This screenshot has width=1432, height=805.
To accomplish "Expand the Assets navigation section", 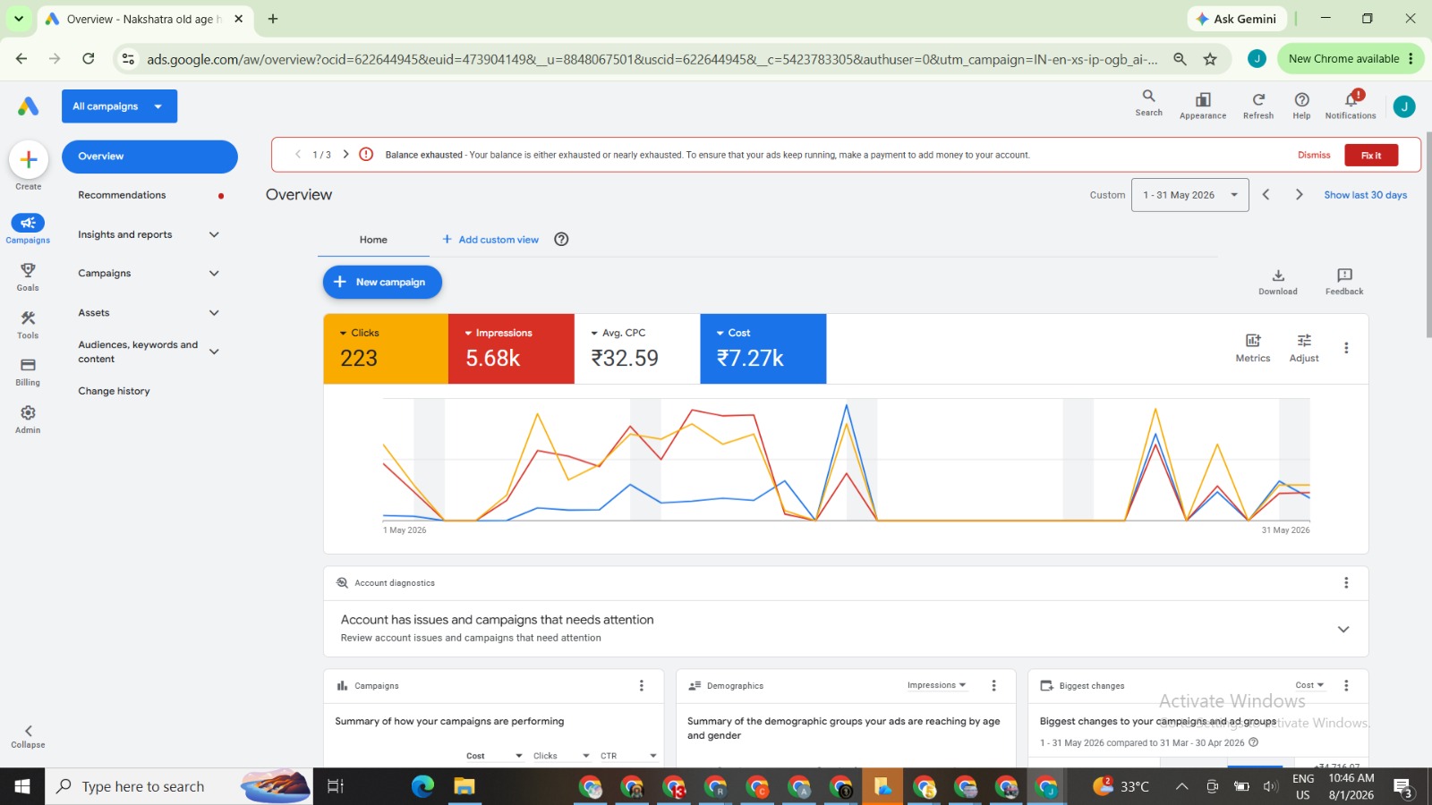I will pos(214,313).
